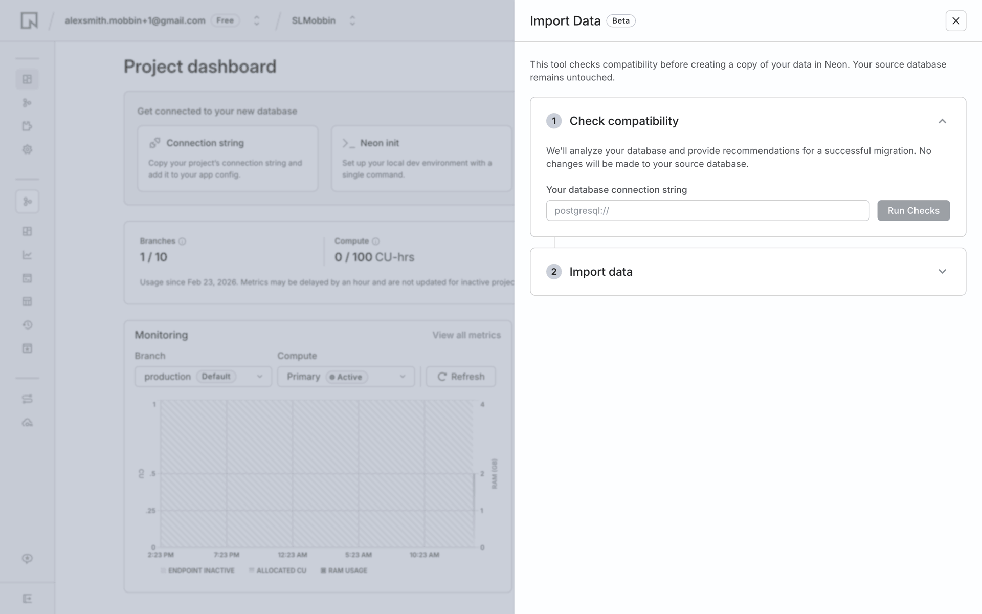Open the account switcher arrows

point(257,20)
